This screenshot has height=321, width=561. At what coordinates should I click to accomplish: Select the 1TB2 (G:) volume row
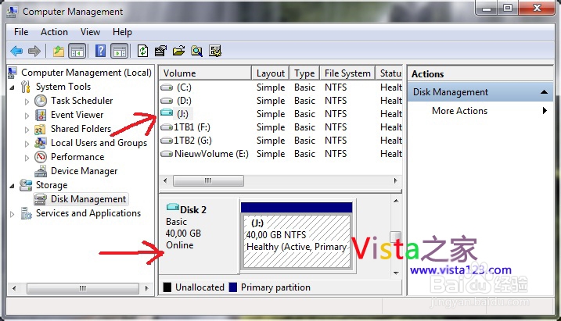[281, 141]
